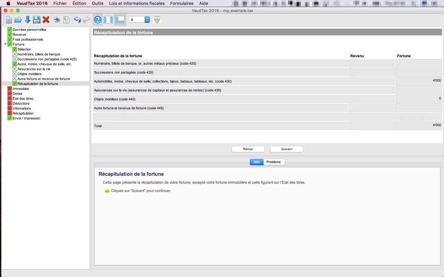Screen dimensions: 444x277
Task: Select Autos, motos, chevaux de selle tree item
Action: [44, 64]
